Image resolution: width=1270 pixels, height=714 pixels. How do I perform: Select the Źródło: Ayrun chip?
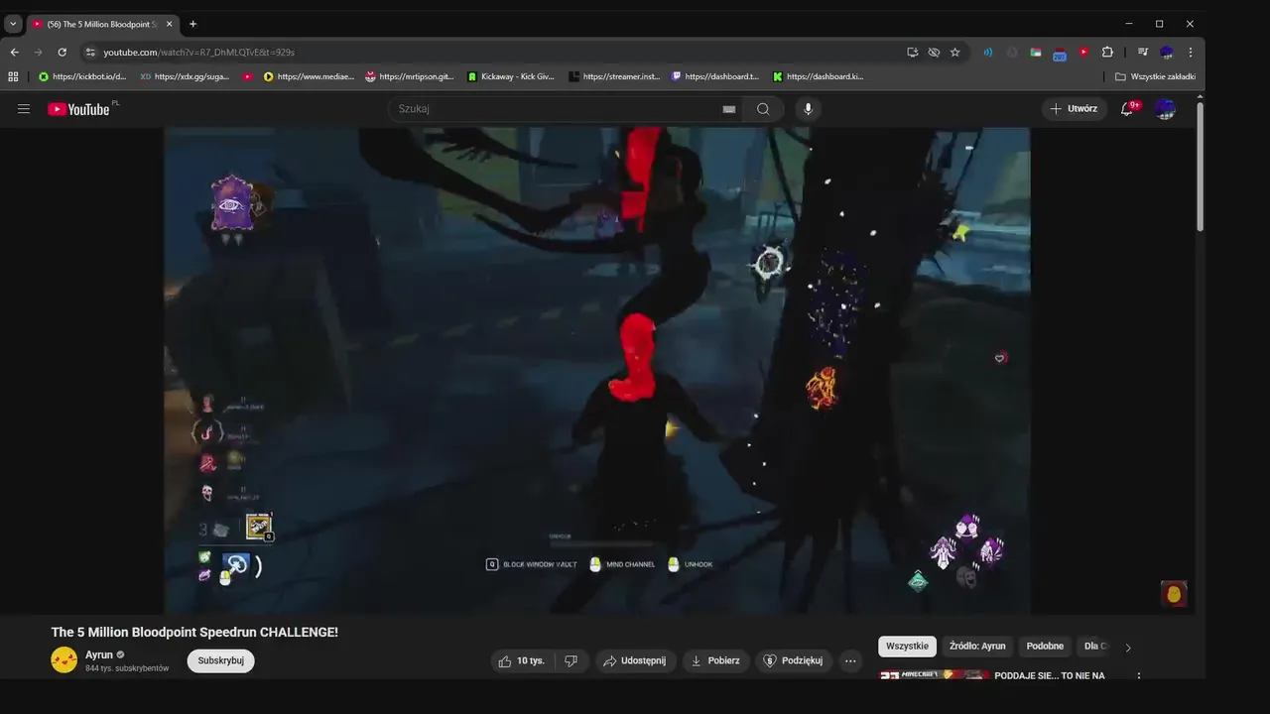pyautogui.click(x=977, y=647)
